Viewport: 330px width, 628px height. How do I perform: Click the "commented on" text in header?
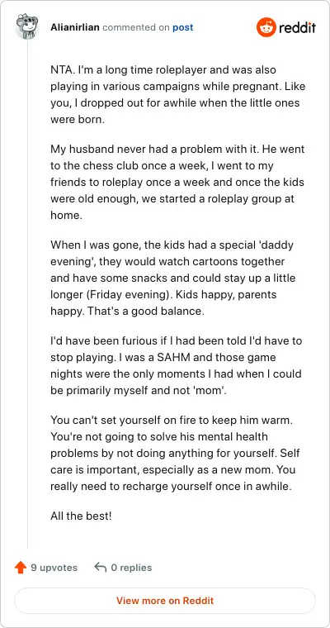pos(136,27)
